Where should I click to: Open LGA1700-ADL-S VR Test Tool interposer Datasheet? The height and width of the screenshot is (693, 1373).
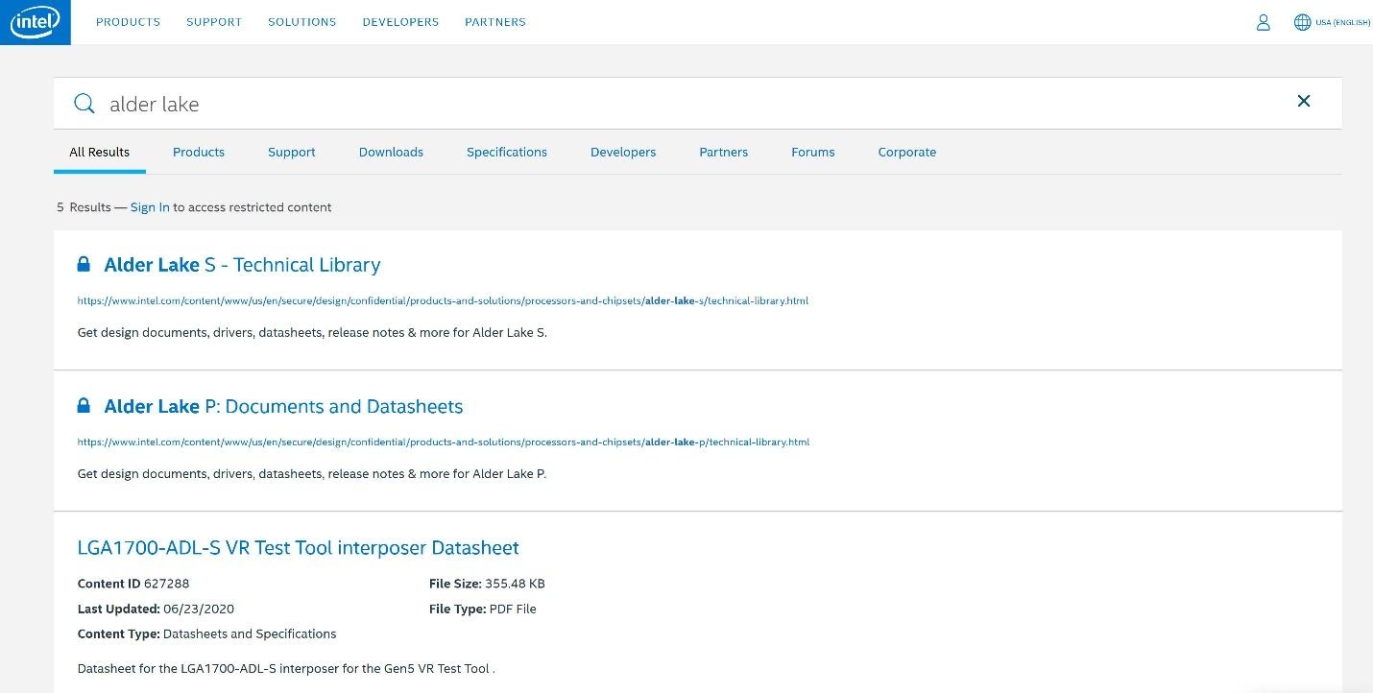point(298,548)
